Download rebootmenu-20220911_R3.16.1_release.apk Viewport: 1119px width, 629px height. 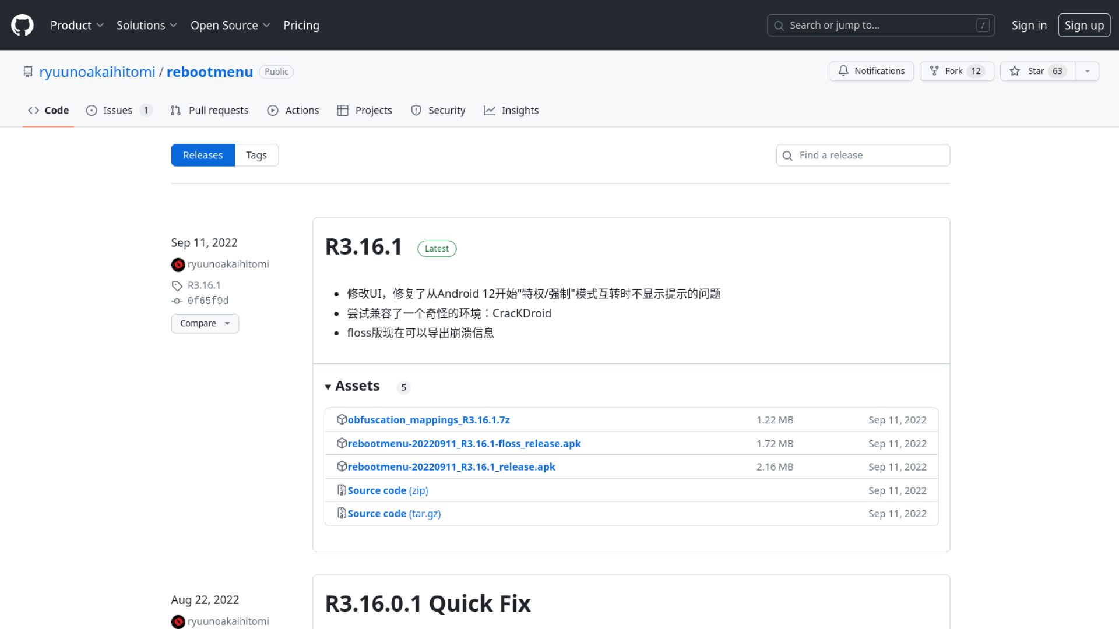click(451, 467)
